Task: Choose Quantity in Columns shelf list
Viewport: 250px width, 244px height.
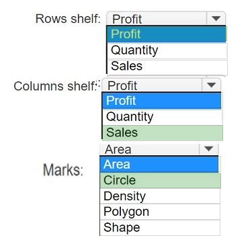Action: (x=163, y=117)
